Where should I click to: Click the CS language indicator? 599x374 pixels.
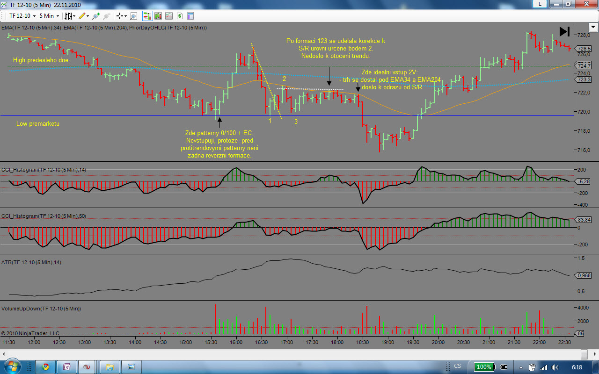457,367
